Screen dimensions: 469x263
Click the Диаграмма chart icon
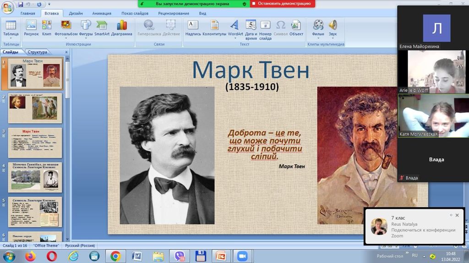click(121, 28)
